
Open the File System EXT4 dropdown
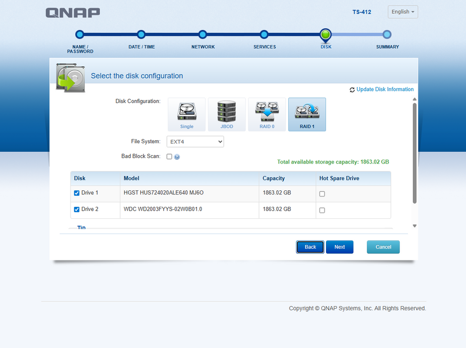[x=195, y=142]
